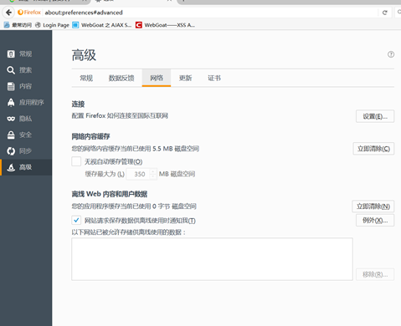Image resolution: width=401 pixels, height=326 pixels.
Task: Click the 搜索 magnifier sidebar icon
Action: 11,70
